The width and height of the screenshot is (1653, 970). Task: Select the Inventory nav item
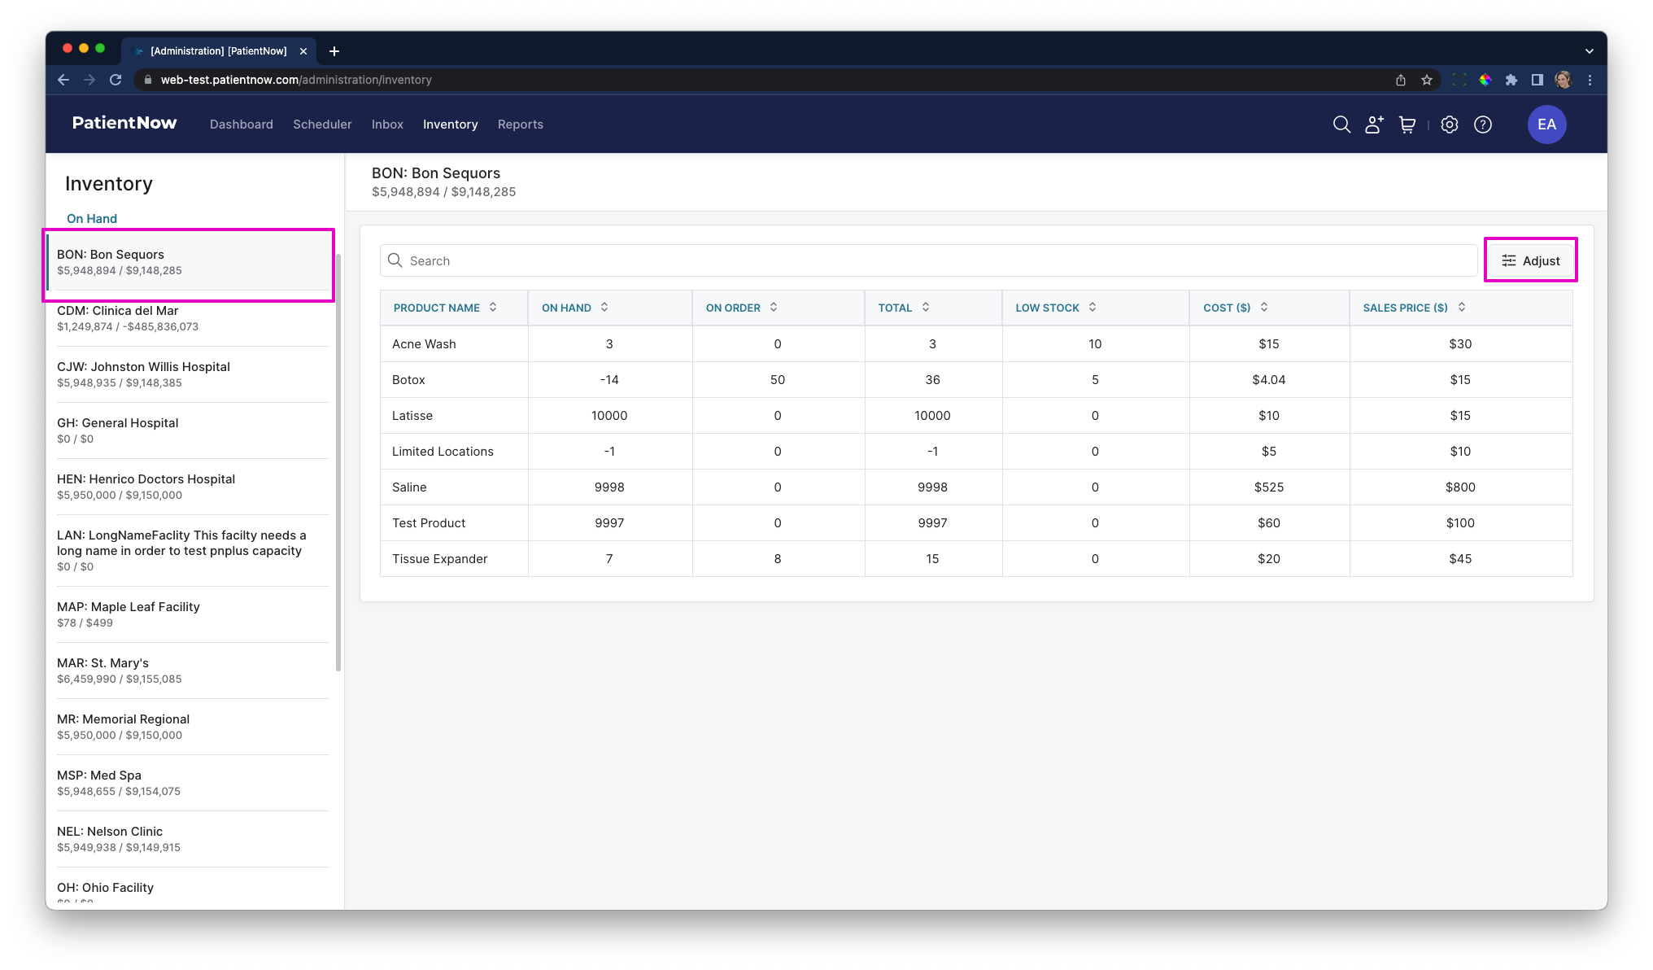tap(450, 125)
